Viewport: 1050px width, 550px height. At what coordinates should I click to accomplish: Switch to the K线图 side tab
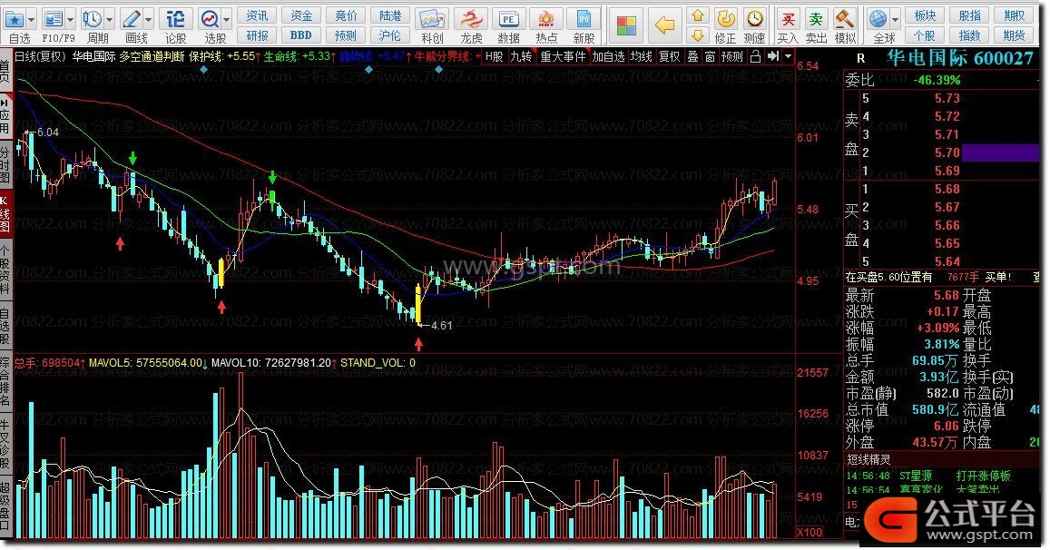click(x=5, y=214)
